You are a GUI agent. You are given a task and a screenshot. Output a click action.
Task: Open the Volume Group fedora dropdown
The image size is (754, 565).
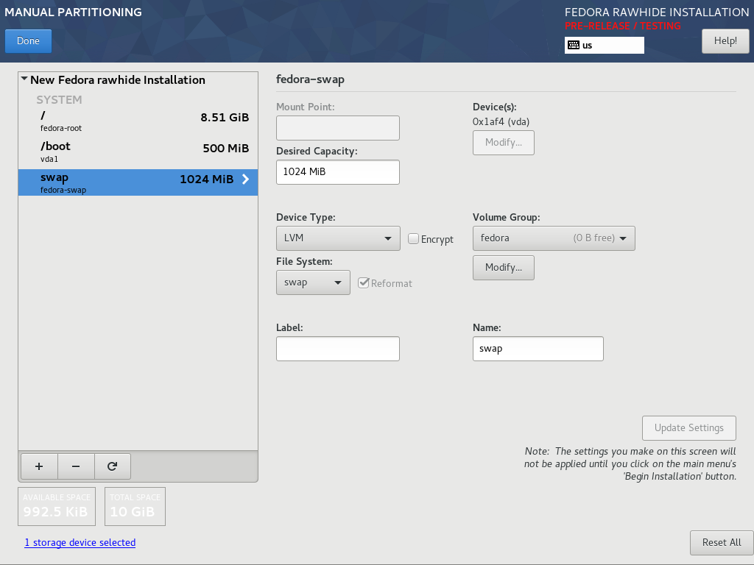(x=554, y=238)
